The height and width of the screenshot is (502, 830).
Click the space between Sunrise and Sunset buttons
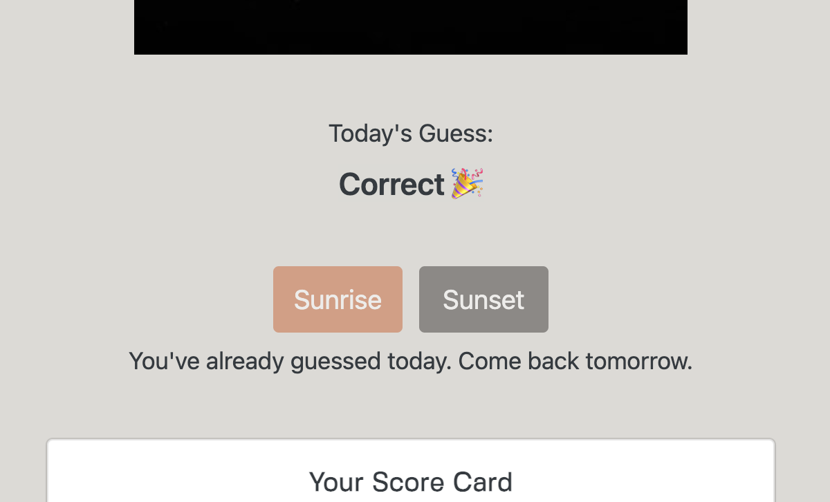point(410,299)
